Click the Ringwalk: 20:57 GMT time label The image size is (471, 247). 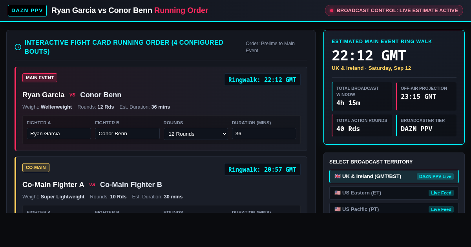262,169
